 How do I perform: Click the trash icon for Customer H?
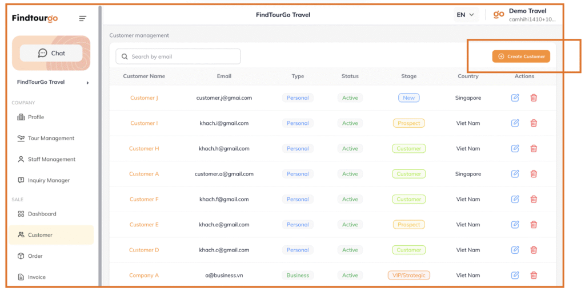click(x=534, y=149)
